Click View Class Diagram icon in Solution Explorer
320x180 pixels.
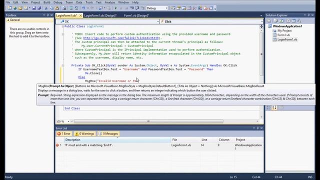299,21
